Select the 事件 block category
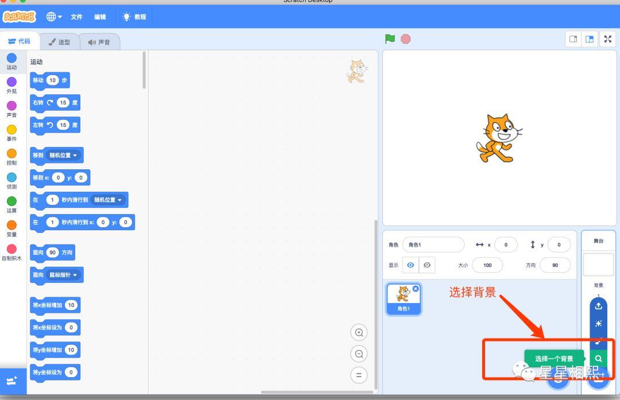This screenshot has width=620, height=400. tap(12, 133)
